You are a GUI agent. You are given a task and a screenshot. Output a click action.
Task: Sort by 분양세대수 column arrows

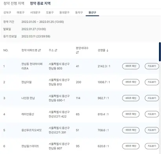point(77,53)
